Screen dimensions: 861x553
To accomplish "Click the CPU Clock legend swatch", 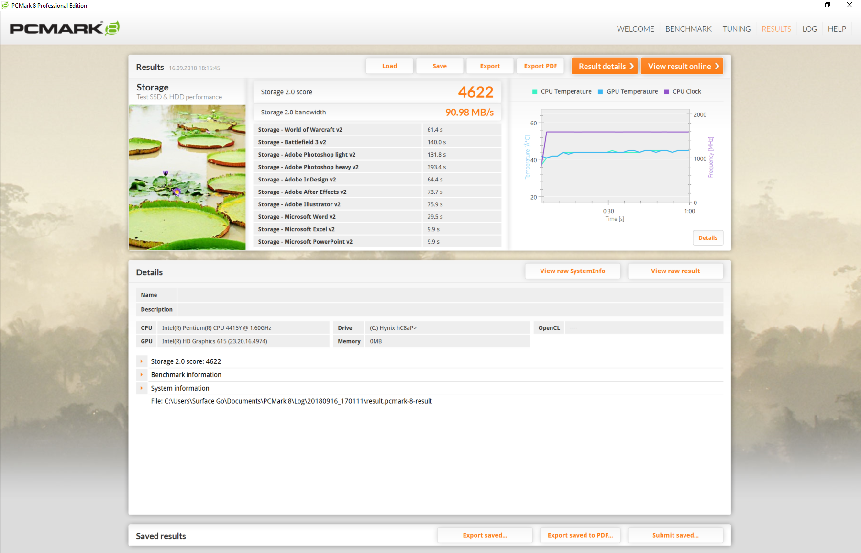I will point(666,91).
